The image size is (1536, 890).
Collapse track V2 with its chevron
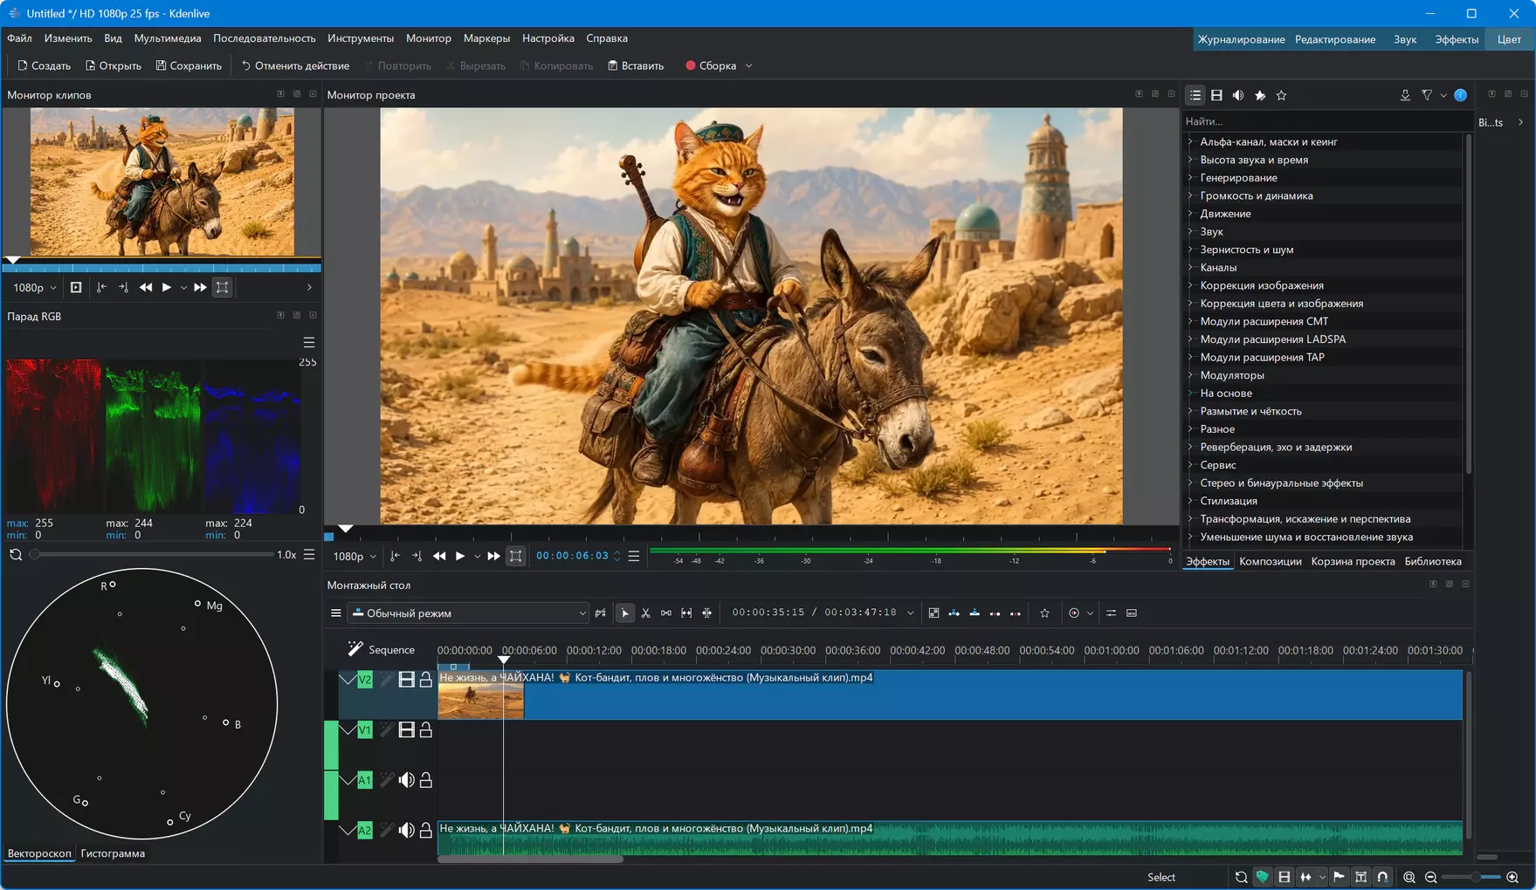(348, 680)
